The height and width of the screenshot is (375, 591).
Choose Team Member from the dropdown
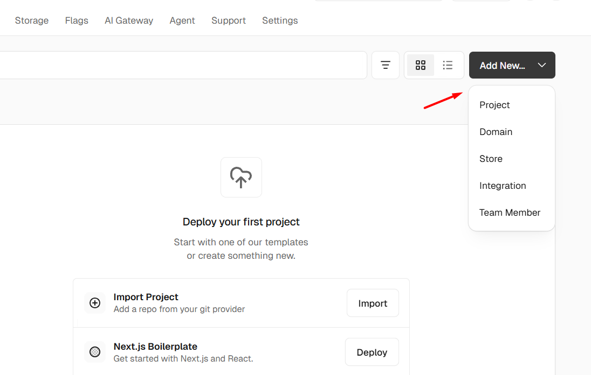tap(510, 213)
